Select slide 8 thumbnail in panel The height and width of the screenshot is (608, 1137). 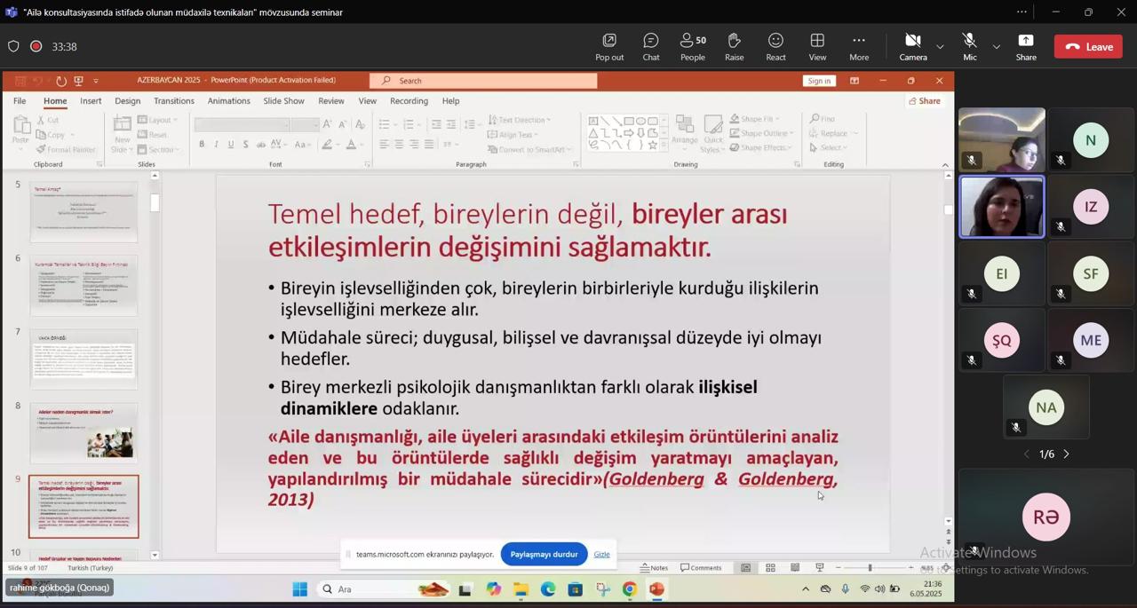click(x=83, y=433)
